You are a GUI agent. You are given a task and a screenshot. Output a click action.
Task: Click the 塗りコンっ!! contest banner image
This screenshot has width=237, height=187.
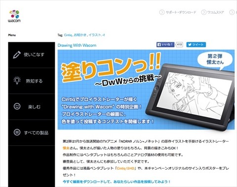tap(146, 90)
